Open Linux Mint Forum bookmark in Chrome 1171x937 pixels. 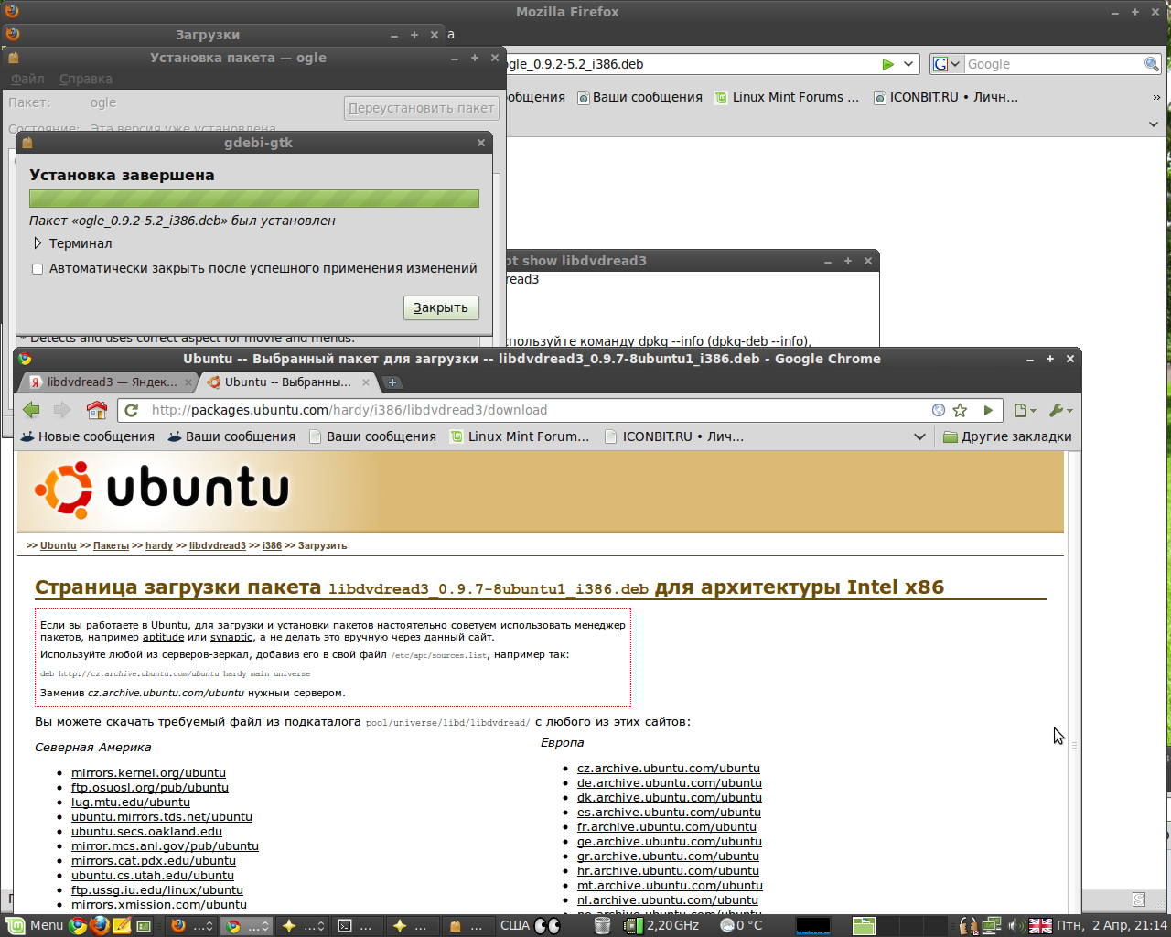[521, 436]
